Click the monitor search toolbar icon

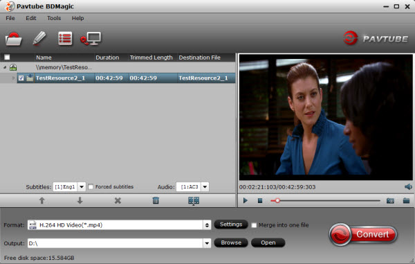[91, 39]
